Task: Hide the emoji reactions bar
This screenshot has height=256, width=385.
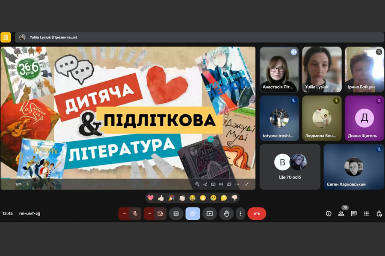Action: 193,214
